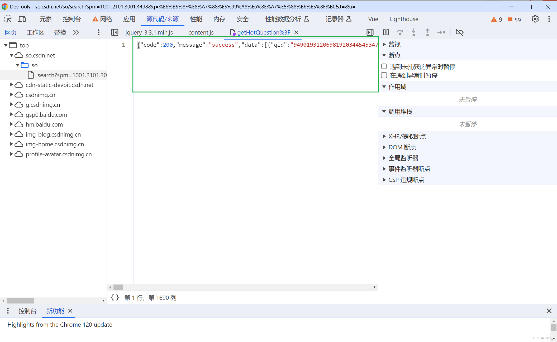Open drawer more options menu
The image size is (557, 342).
coord(8,311)
